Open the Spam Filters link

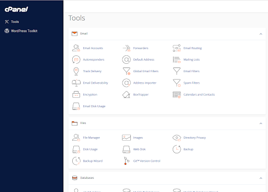(x=192, y=83)
